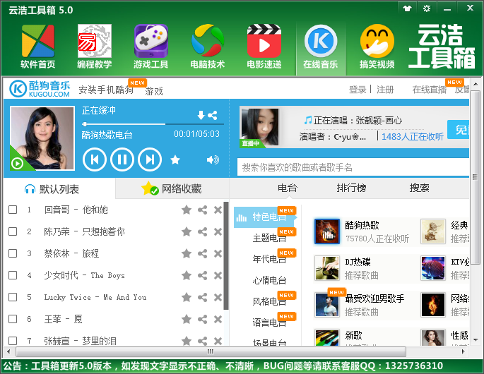Click the song progress bar
This screenshot has width=484, height=374.
coord(153,124)
